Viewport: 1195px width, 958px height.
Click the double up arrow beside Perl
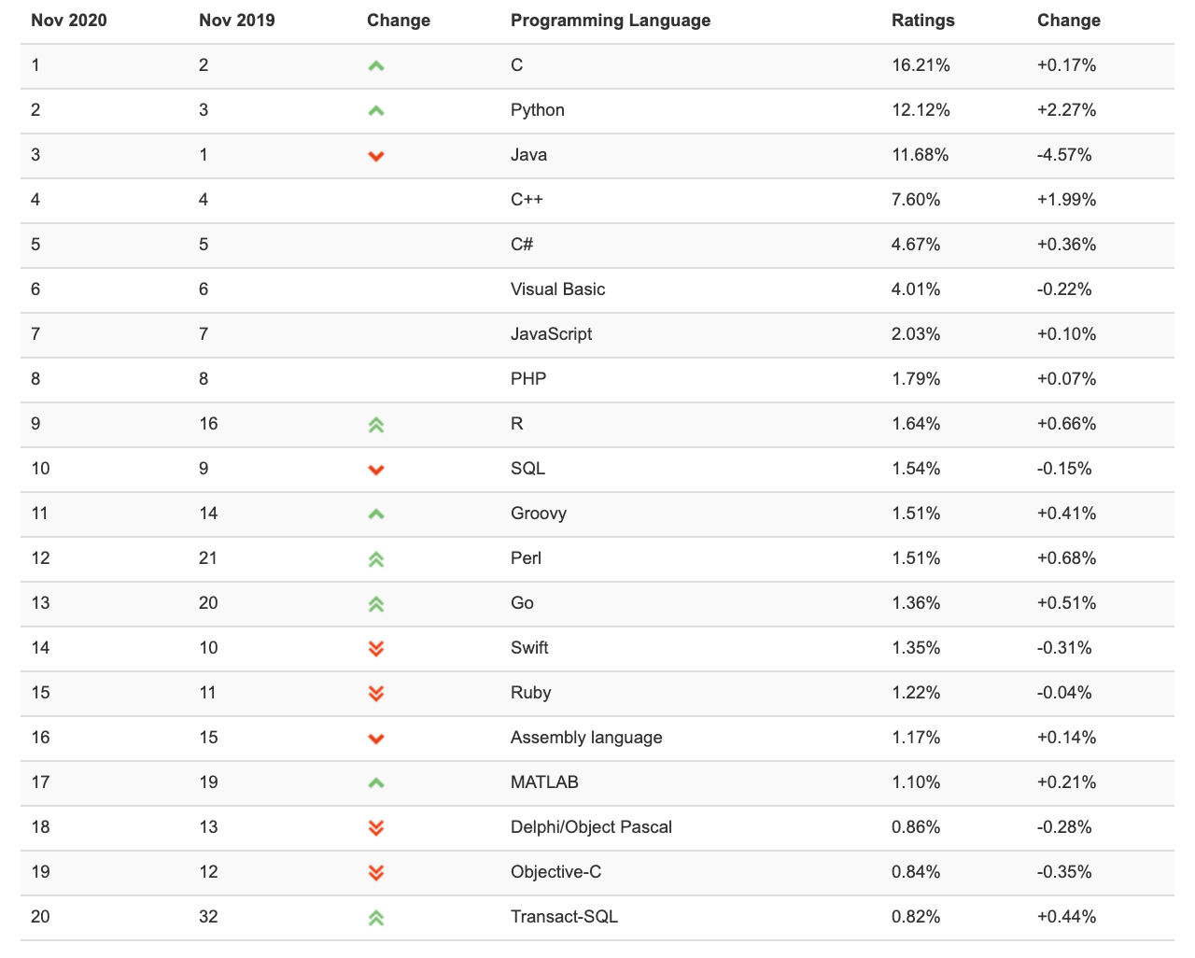pos(376,559)
